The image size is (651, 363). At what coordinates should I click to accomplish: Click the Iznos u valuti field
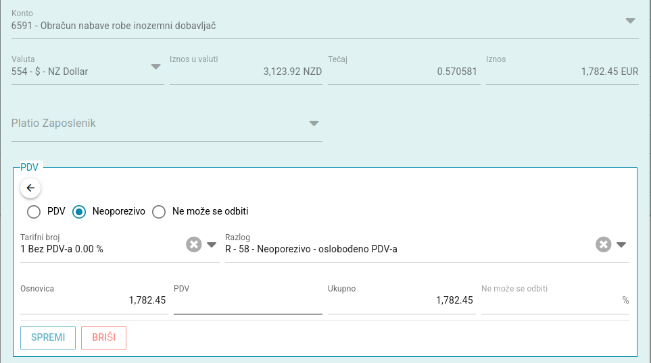pos(246,72)
